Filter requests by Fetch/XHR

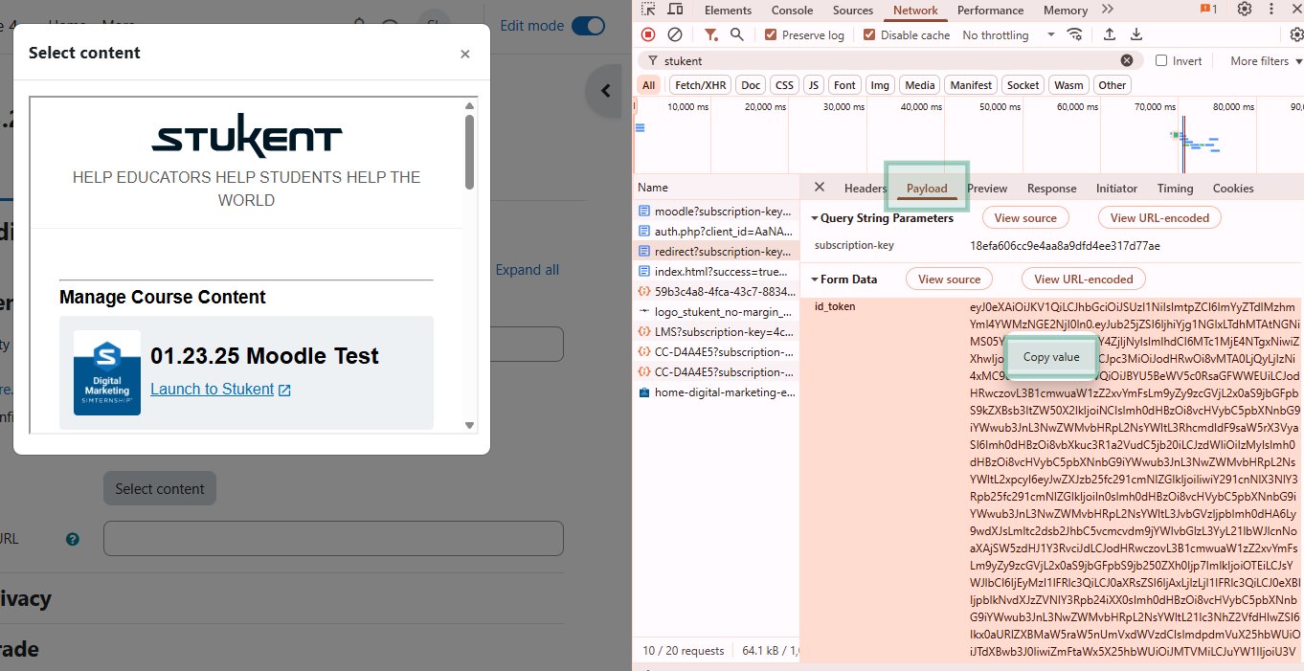pyautogui.click(x=701, y=85)
